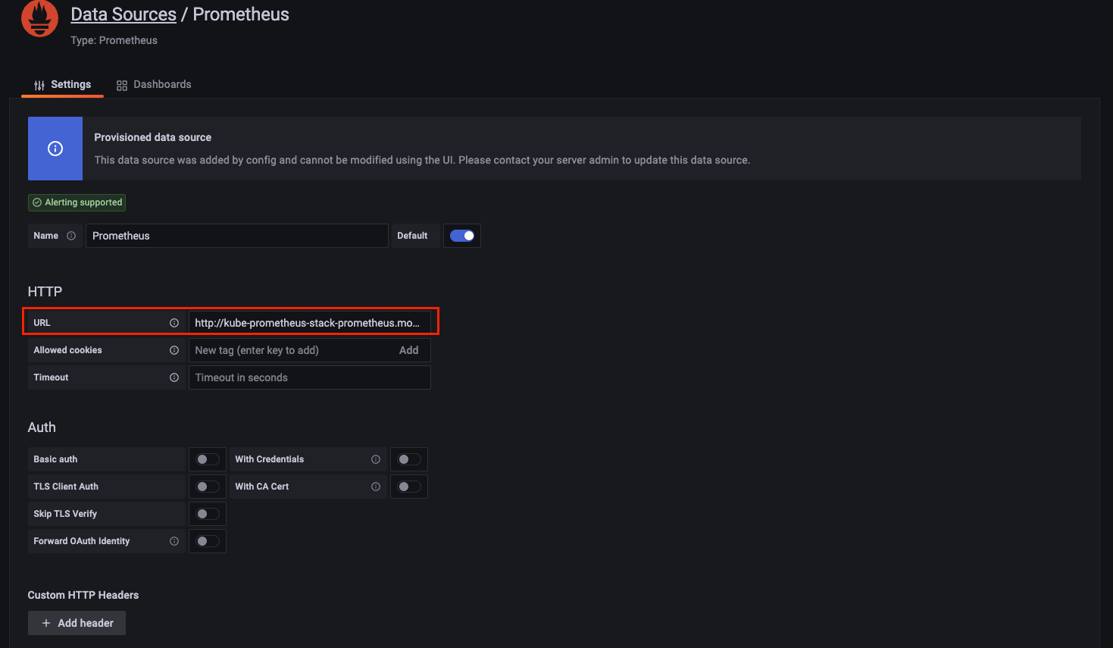Click Add next to allowed cookies
1113x648 pixels.
(409, 350)
